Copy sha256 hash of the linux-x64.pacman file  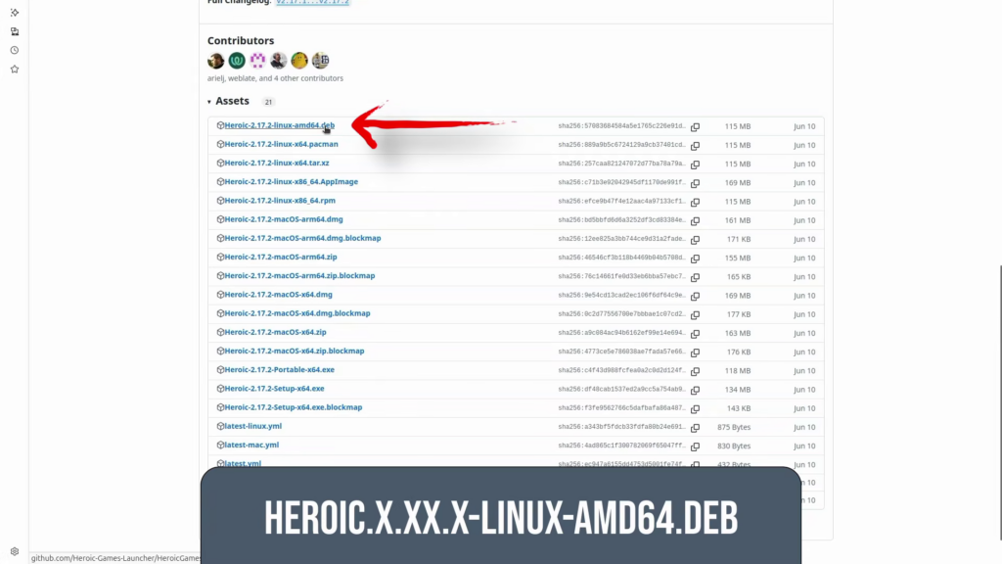pos(695,146)
